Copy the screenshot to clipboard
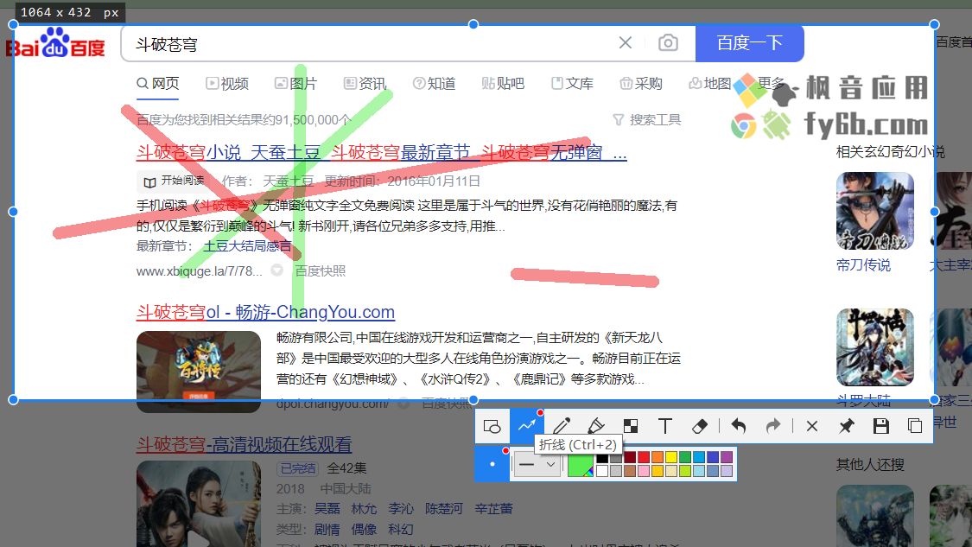This screenshot has height=547, width=972. point(915,426)
